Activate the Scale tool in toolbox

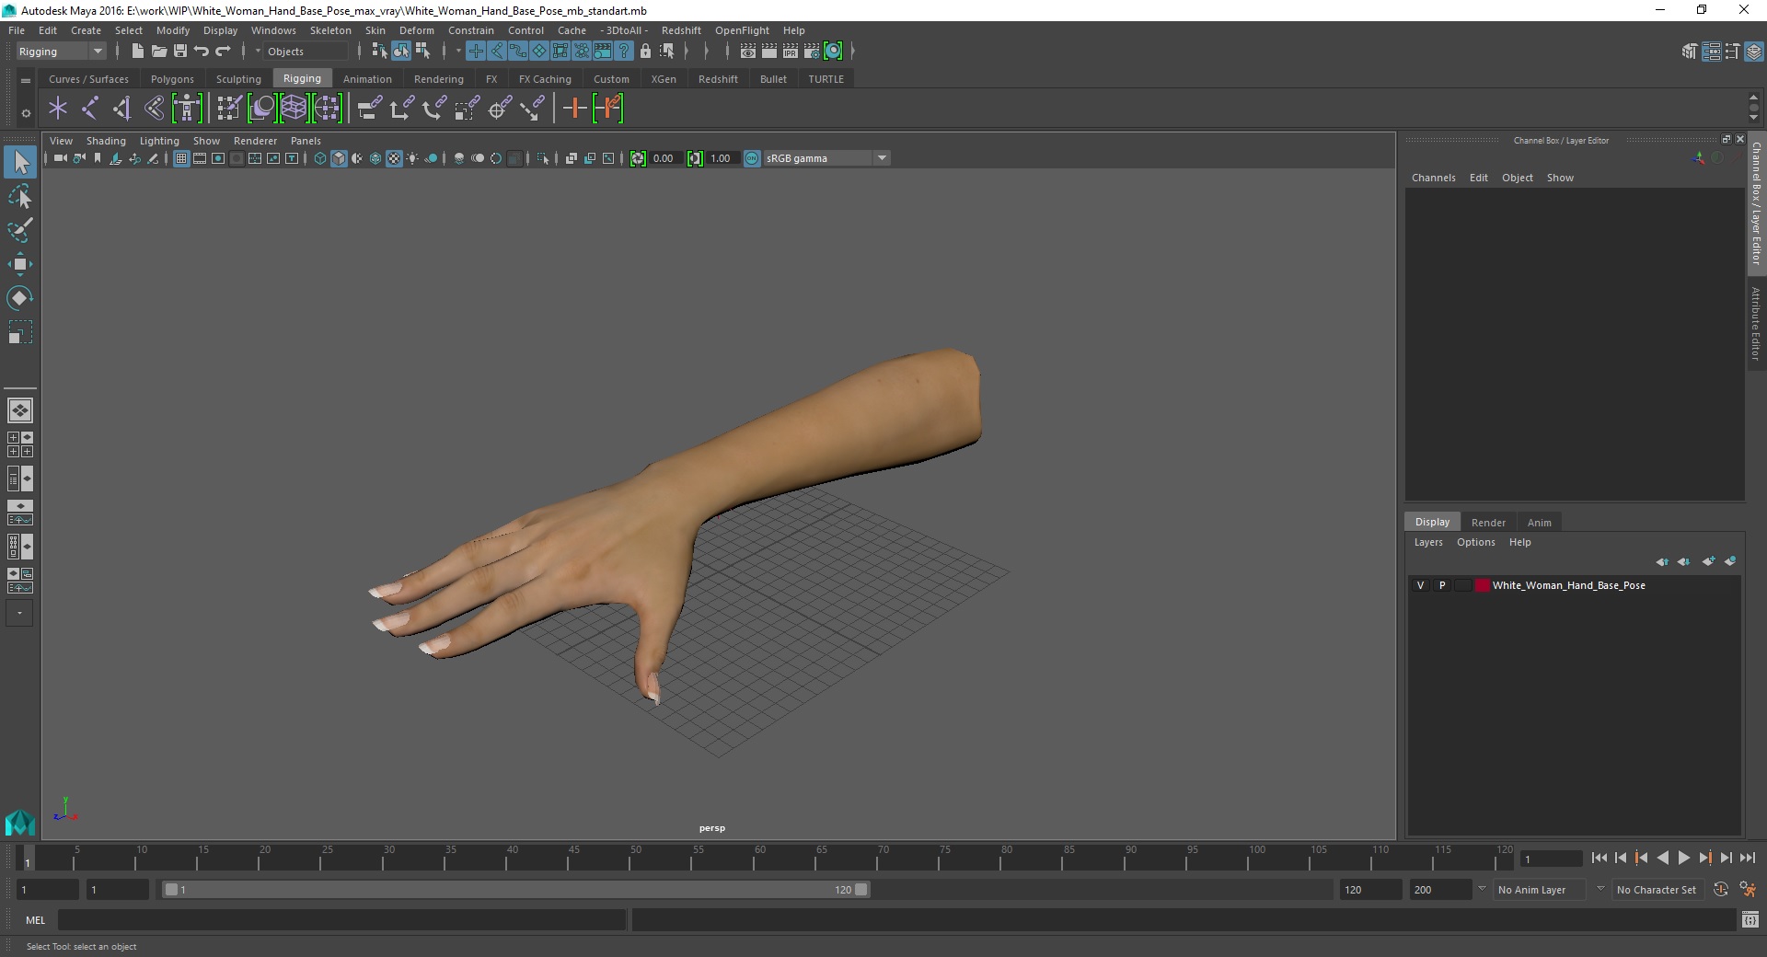tap(20, 332)
